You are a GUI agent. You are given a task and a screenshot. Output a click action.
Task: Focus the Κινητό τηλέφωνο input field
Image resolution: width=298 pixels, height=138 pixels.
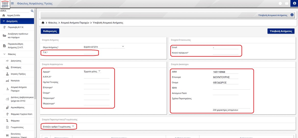[225, 53]
